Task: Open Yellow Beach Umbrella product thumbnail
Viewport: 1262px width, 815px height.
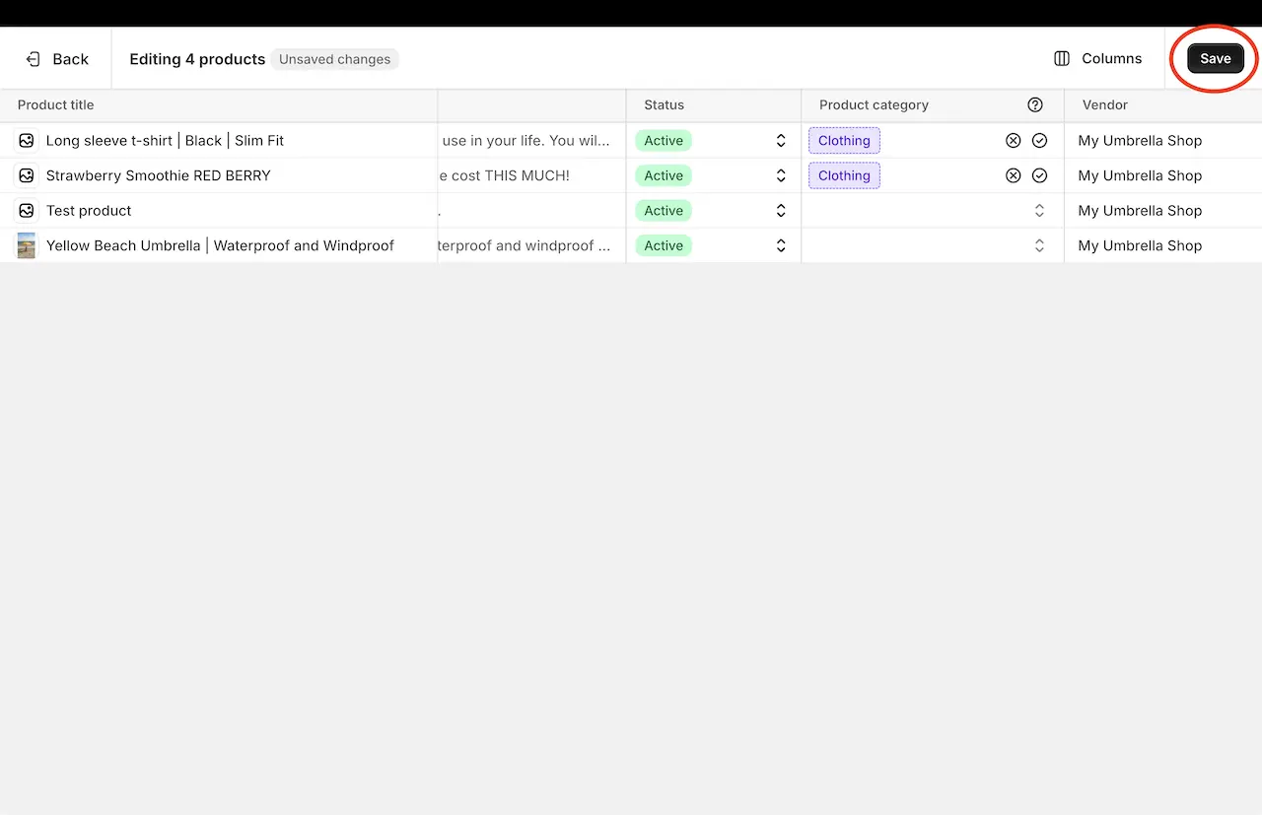Action: (27, 245)
